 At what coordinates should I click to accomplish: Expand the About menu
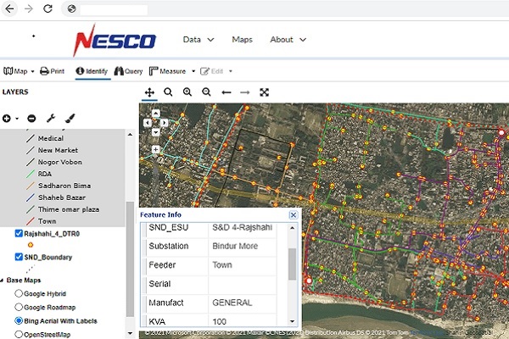[x=288, y=40]
